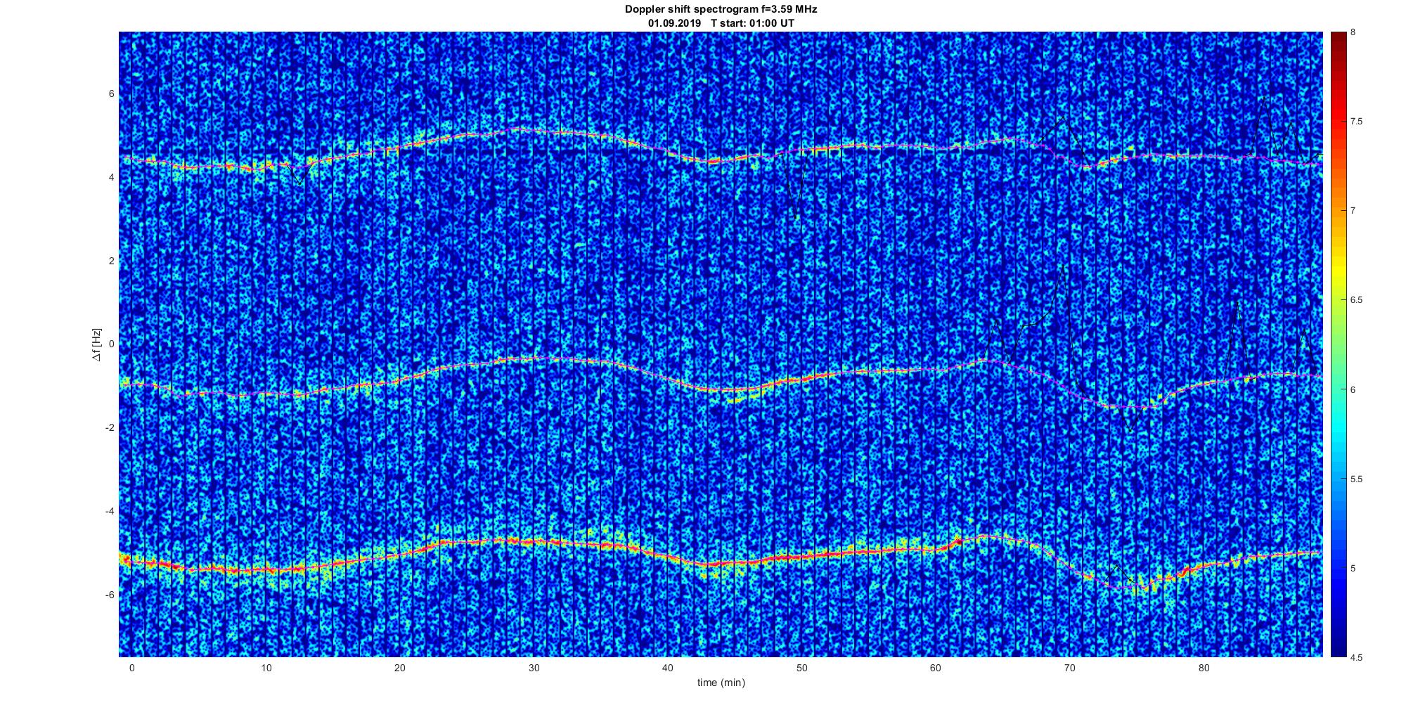This screenshot has height=705, width=1406.
Task: Click the colorbar tick label '4.5'
Action: click(x=1356, y=657)
